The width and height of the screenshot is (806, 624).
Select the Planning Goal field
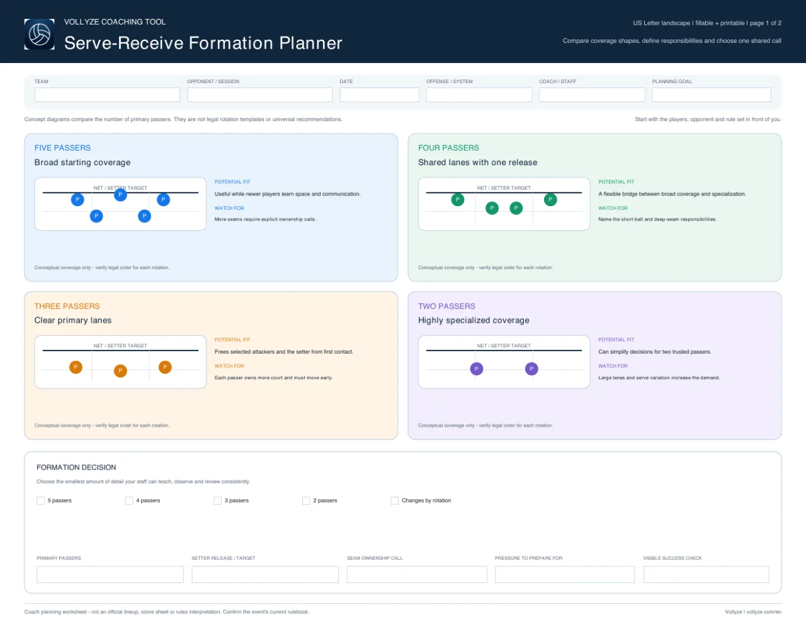712,95
